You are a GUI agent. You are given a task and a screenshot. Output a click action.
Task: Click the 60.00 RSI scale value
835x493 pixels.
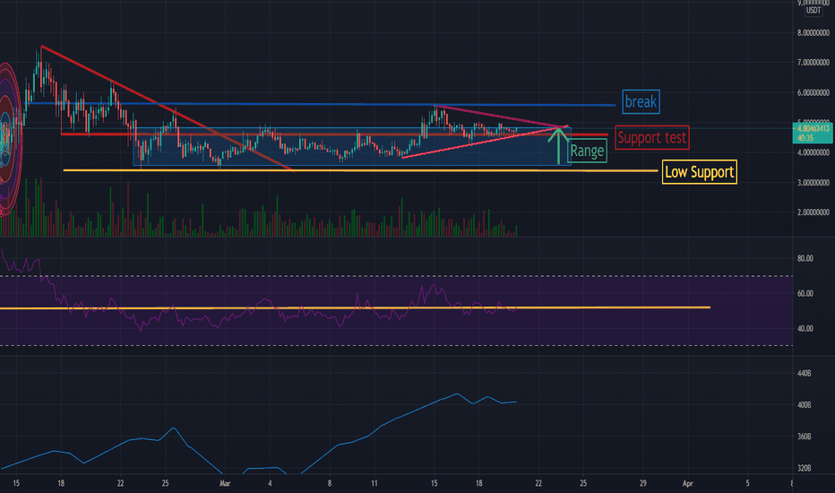[x=805, y=294]
